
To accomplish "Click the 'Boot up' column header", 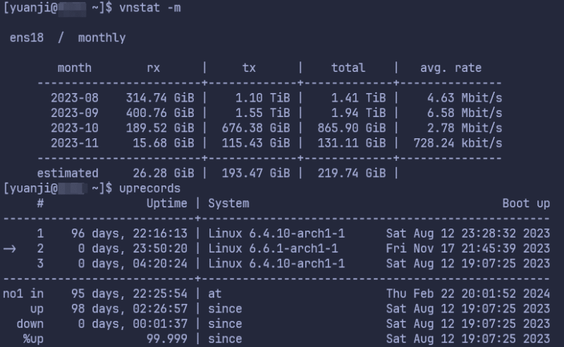I will click(x=525, y=203).
